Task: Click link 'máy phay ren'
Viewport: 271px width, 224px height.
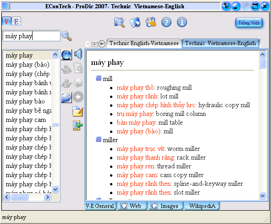Action: click(135, 166)
